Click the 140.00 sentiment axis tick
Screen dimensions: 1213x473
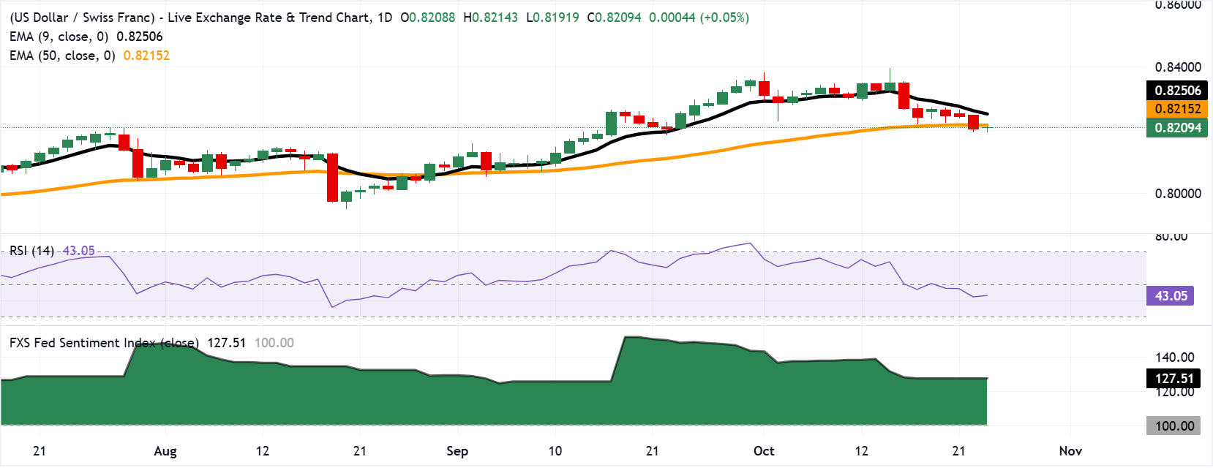[x=1175, y=357]
